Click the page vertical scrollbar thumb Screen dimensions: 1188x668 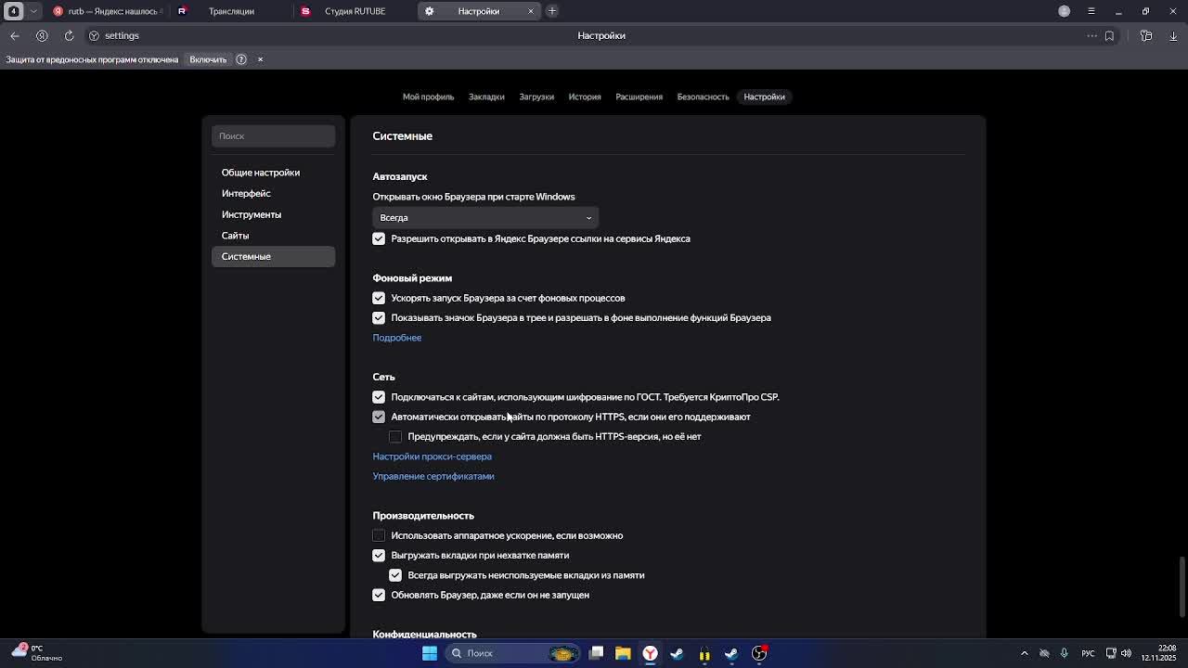click(x=1182, y=585)
